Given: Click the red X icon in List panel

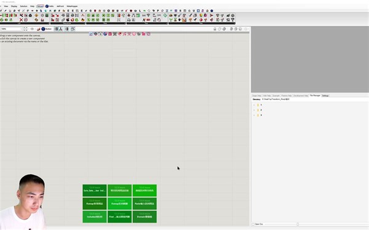Looking at the screenshot, I should (21, 20).
